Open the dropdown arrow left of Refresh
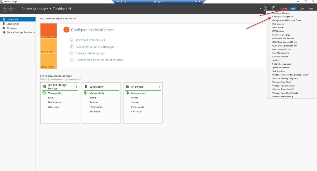 point(260,9)
